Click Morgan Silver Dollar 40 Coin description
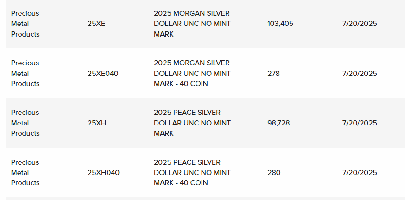The height and width of the screenshot is (200, 405). tap(192, 74)
